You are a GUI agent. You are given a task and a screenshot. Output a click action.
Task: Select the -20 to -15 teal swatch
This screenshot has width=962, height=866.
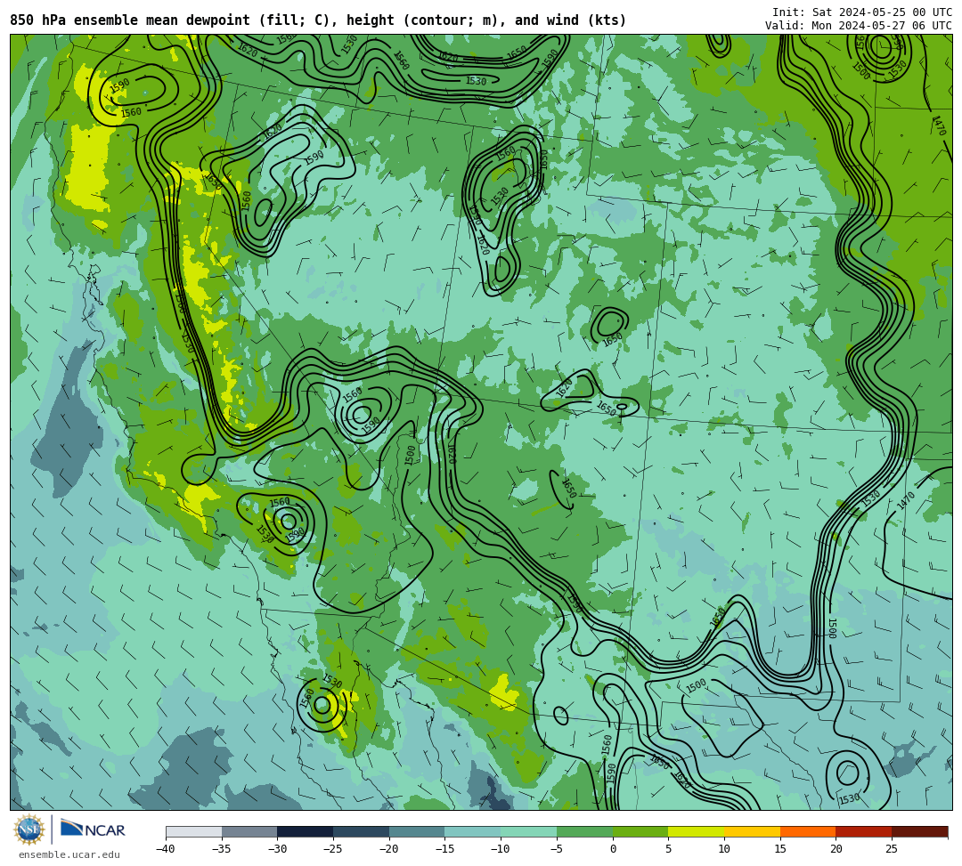click(x=417, y=831)
